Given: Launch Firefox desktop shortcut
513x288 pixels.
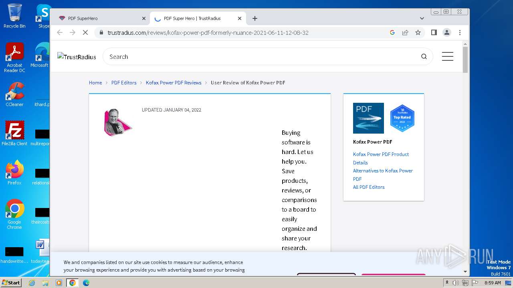Looking at the screenshot, I should 14,172.
